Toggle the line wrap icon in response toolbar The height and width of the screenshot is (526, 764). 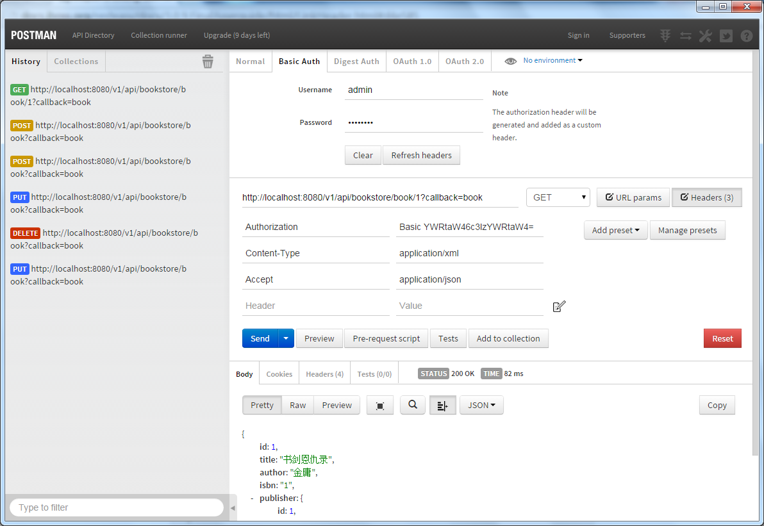(442, 405)
